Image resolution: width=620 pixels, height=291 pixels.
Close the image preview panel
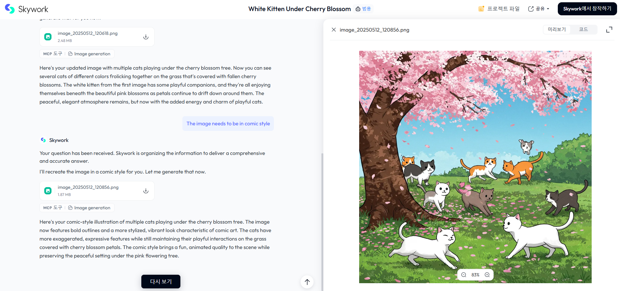click(x=334, y=30)
